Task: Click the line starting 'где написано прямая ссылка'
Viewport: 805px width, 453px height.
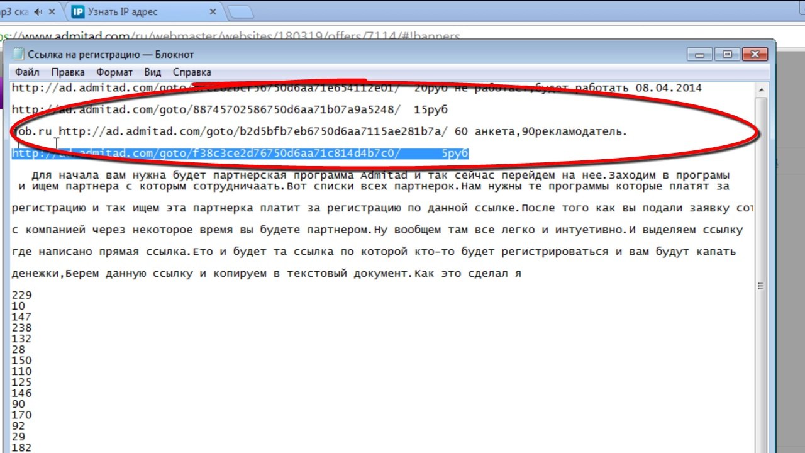Action: pyautogui.click(x=374, y=252)
